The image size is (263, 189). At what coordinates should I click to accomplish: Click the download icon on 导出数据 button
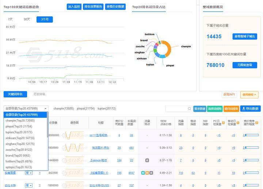[244, 109]
